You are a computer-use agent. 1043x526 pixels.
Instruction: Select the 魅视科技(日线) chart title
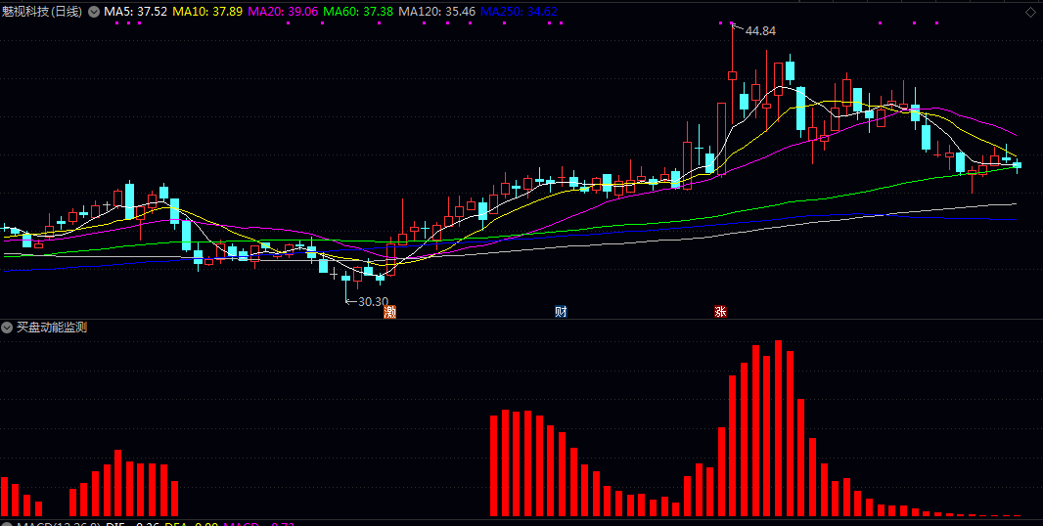tap(42, 12)
